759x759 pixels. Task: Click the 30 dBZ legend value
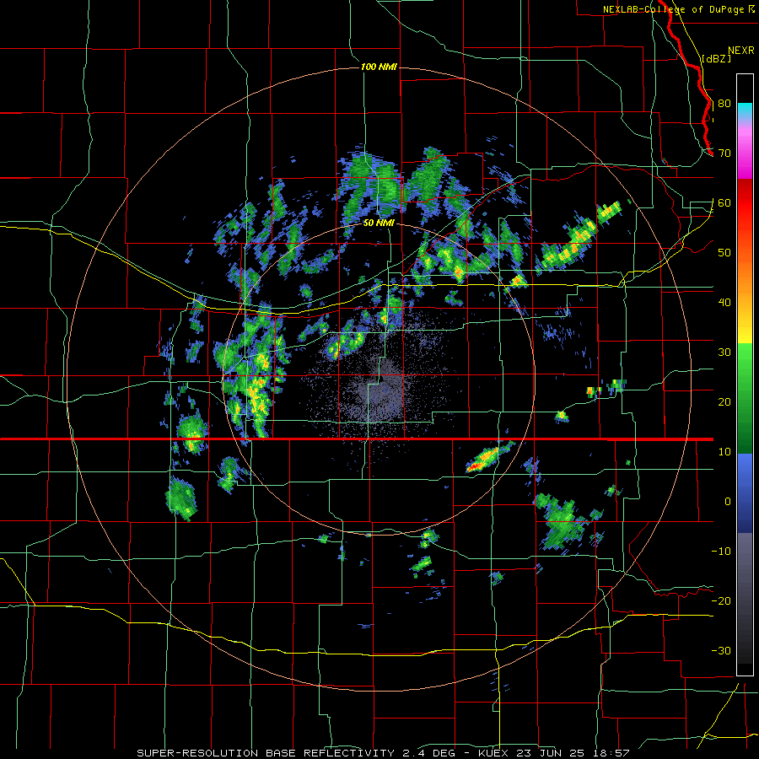pyautogui.click(x=724, y=353)
